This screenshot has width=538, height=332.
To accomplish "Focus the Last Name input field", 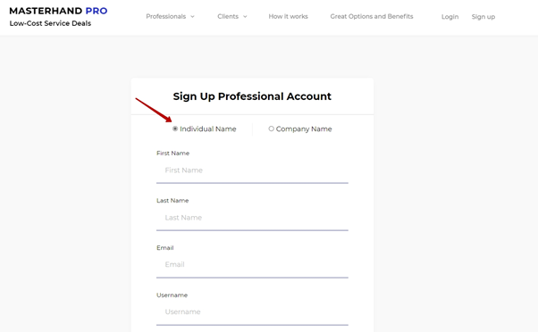I will click(252, 218).
